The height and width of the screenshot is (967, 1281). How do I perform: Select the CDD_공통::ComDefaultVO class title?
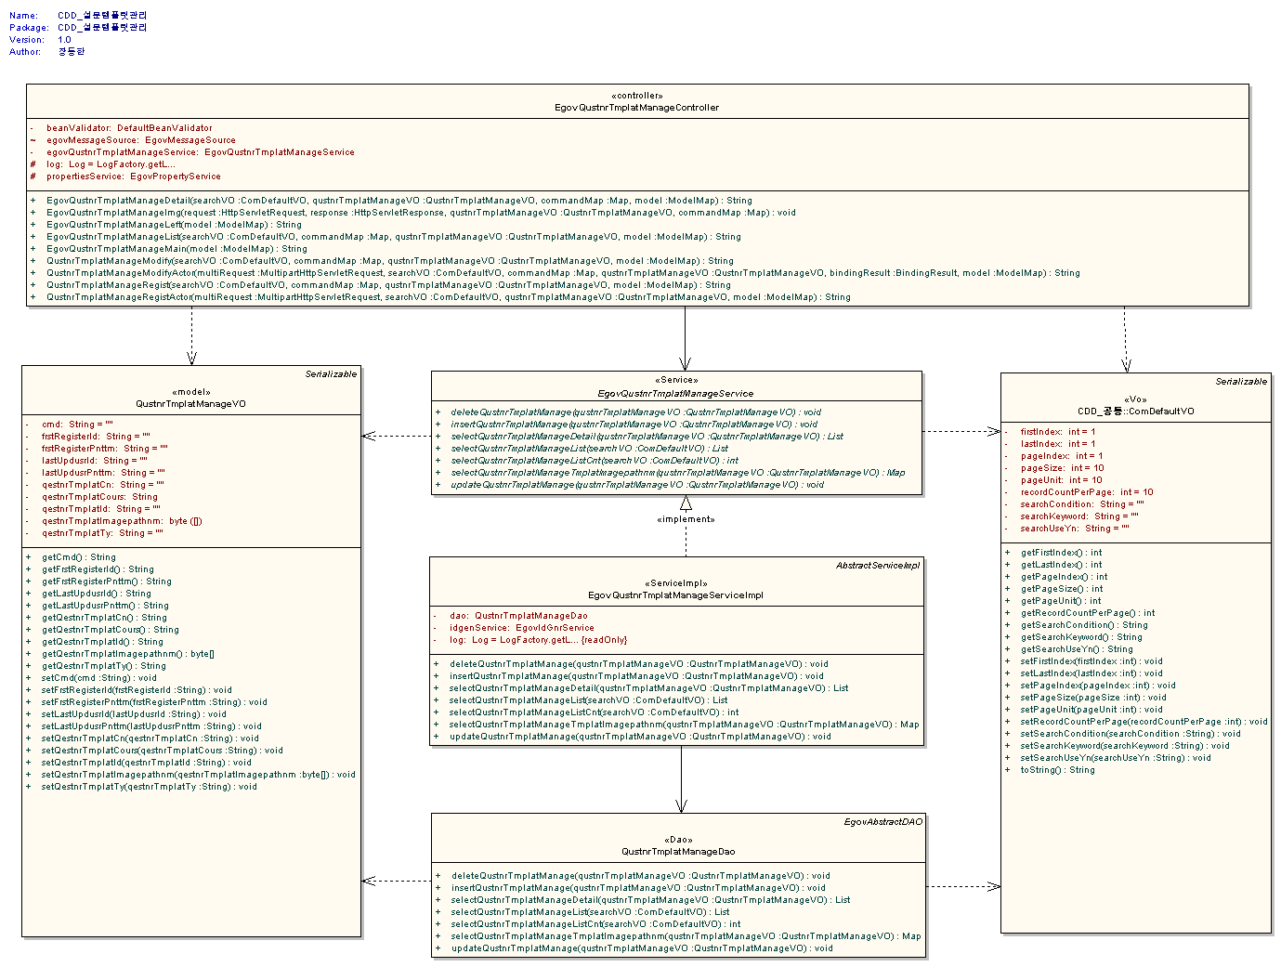(x=1135, y=412)
